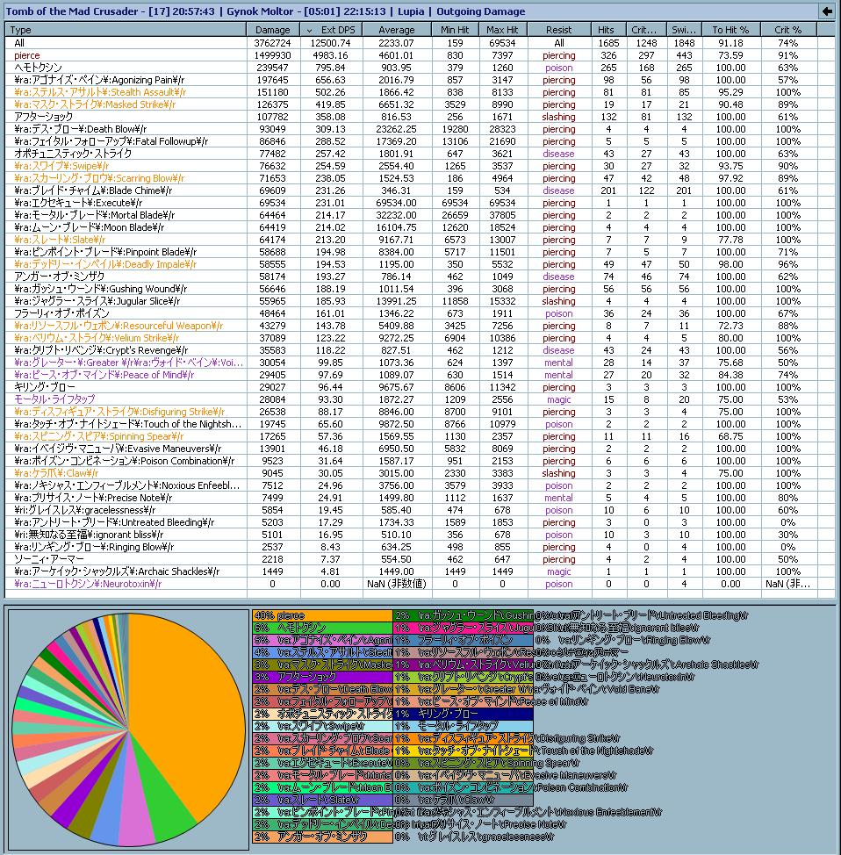Click the light blue モータル・ライフタップ legend entry
Screen dimensions: 841x855
pos(463,726)
